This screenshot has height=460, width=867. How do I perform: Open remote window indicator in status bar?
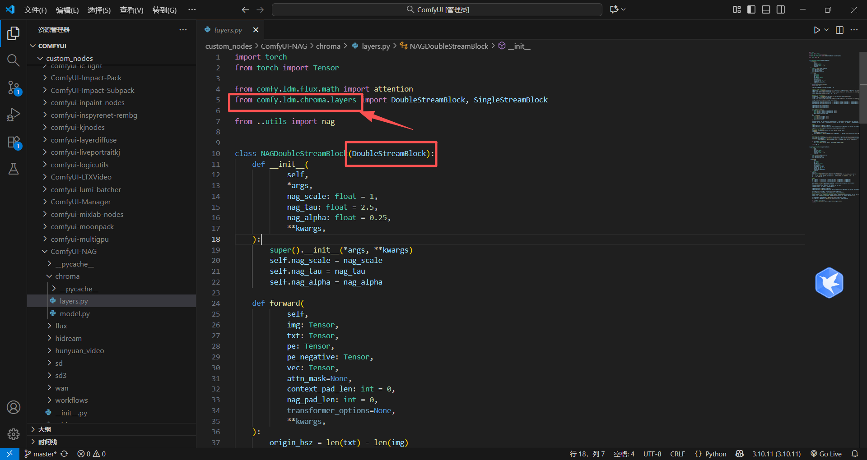pyautogui.click(x=9, y=454)
